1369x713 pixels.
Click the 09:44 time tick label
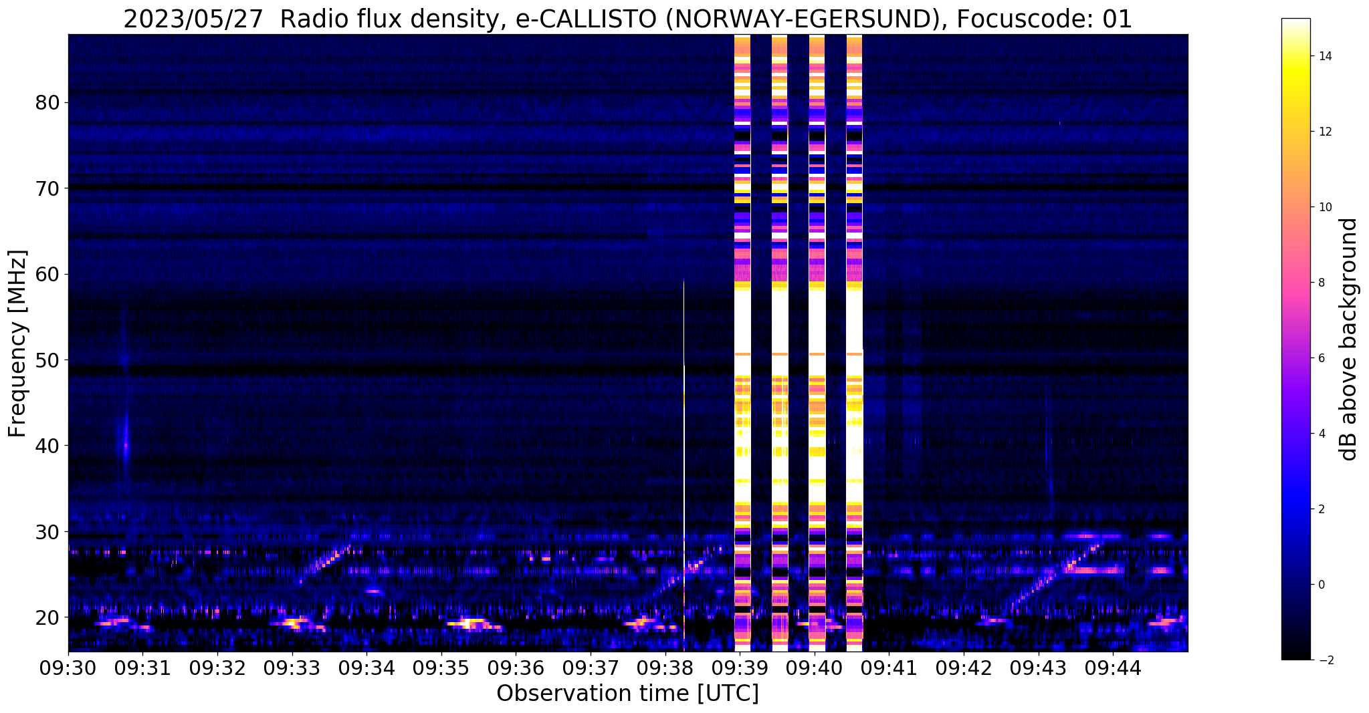click(1113, 668)
